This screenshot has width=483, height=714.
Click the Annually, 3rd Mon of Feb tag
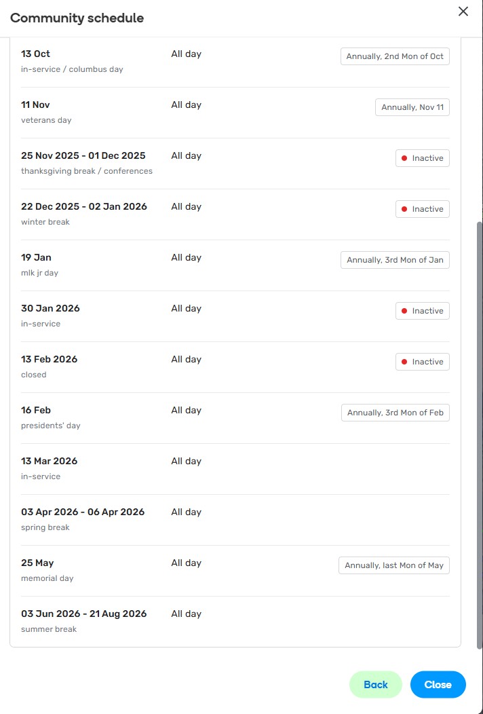[395, 413]
